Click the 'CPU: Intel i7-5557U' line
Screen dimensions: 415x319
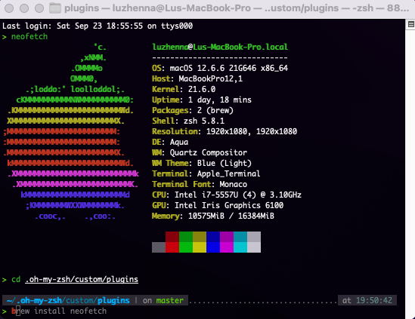(x=227, y=195)
